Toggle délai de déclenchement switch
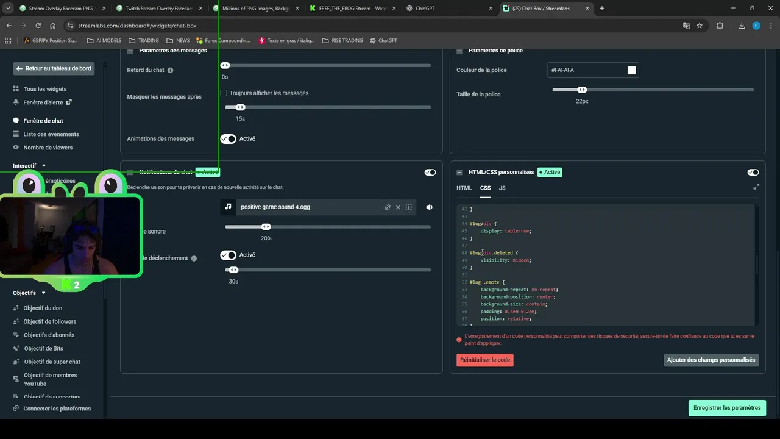 (228, 255)
